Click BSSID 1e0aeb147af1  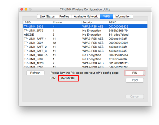[x=118, y=47]
